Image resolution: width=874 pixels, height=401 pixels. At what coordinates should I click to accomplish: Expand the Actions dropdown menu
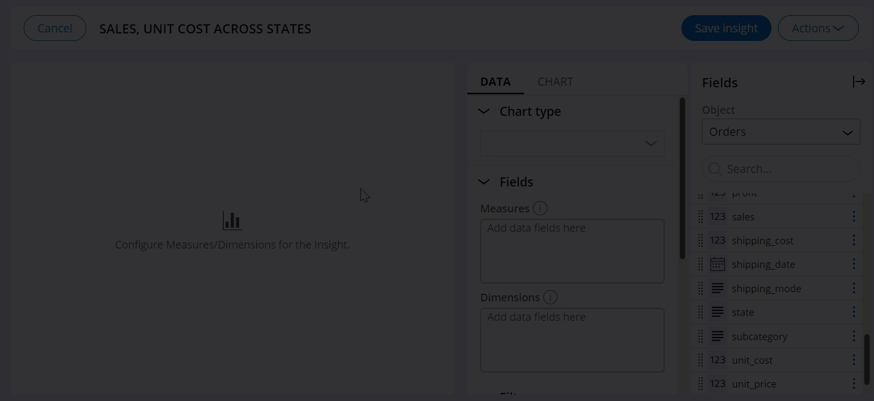tap(818, 28)
